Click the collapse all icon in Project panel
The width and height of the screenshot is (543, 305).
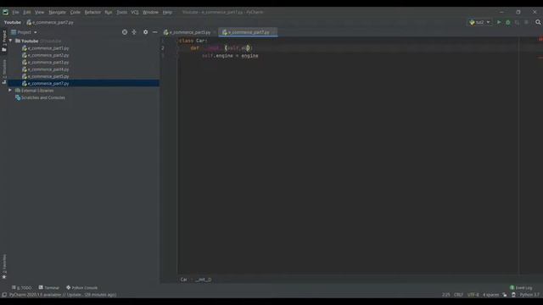pos(134,32)
